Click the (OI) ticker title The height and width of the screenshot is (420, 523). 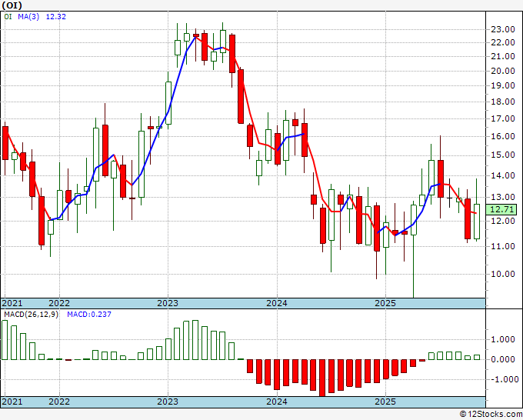pyautogui.click(x=12, y=5)
